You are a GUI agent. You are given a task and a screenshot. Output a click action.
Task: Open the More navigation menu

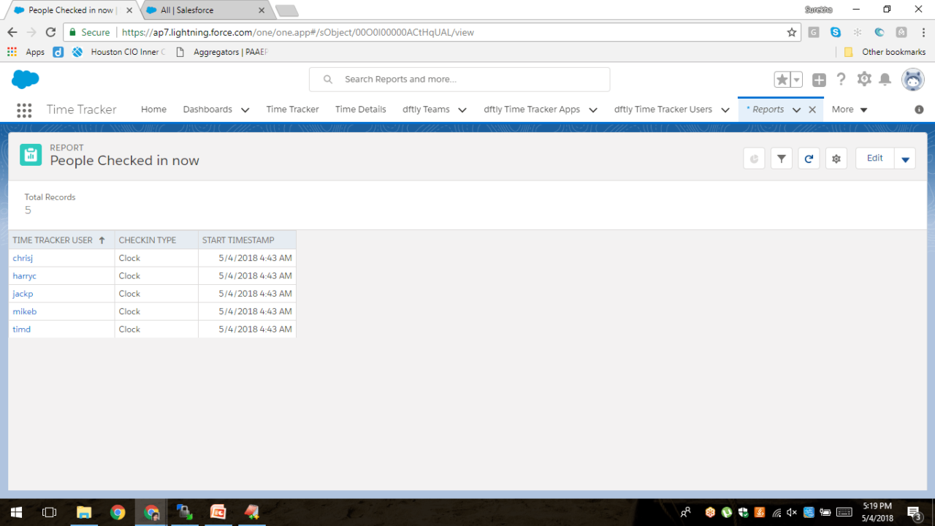[x=849, y=110]
